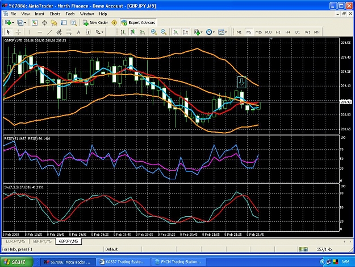Zoom in on the chart
The image size is (355, 267).
[154, 32]
